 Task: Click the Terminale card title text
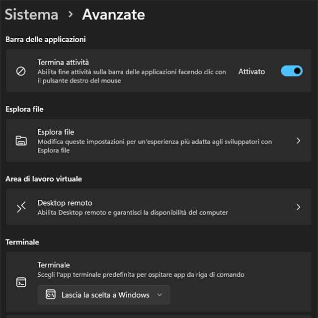[54, 265]
